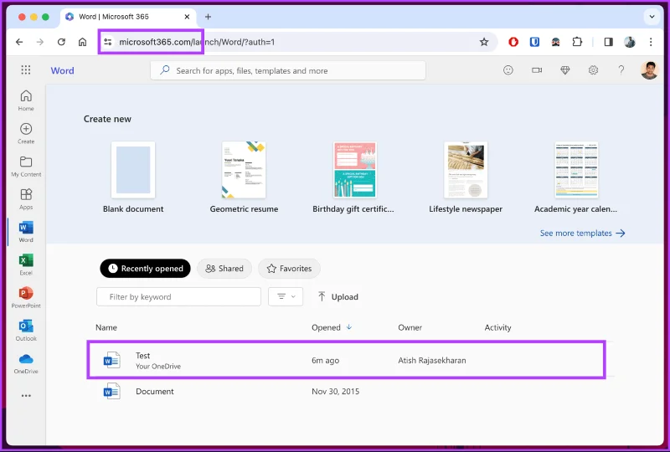Open Excel from the sidebar

point(26,265)
